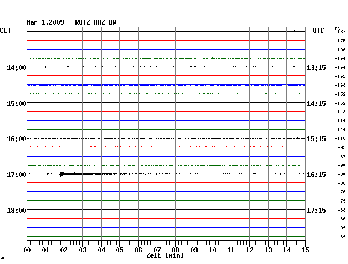348x264 pixels.
Task: Select DC offset value "-143"
Action: (340, 112)
